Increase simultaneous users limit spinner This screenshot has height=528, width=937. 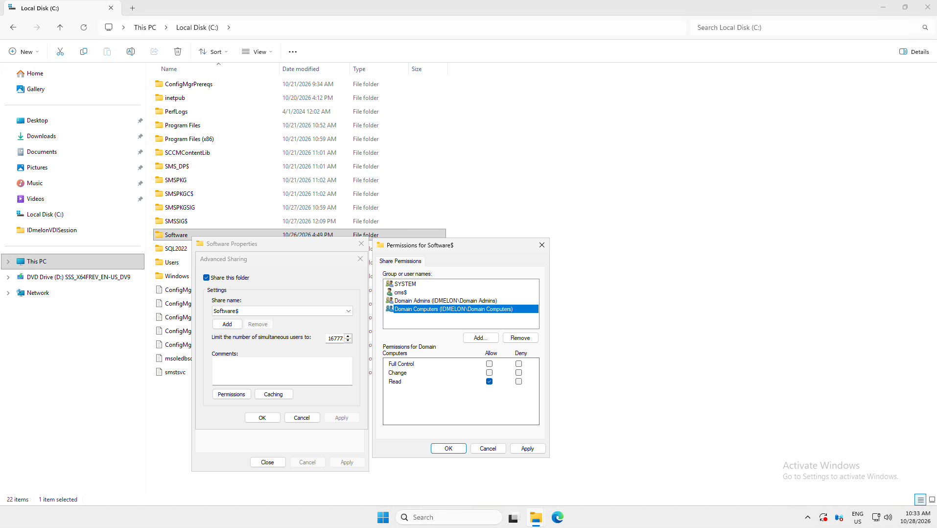coord(348,336)
